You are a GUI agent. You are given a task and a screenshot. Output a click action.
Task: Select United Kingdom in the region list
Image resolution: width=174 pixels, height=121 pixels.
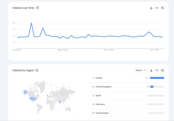click(128, 87)
